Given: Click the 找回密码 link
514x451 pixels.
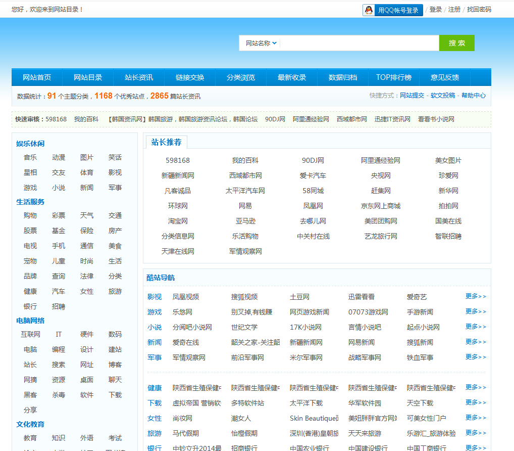Looking at the screenshot, I should tap(479, 10).
